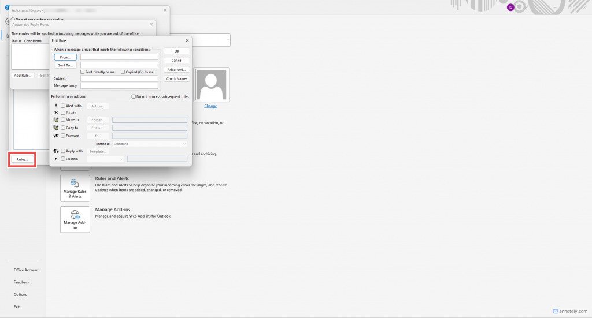
Task: Open Feedback in the sidebar
Action: coord(21,282)
